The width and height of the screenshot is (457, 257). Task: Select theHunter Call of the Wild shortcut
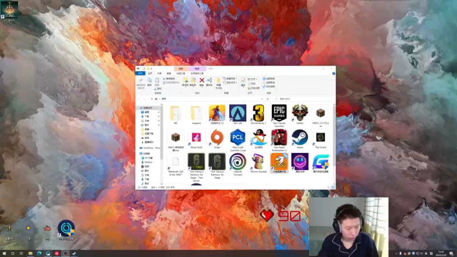point(175,164)
